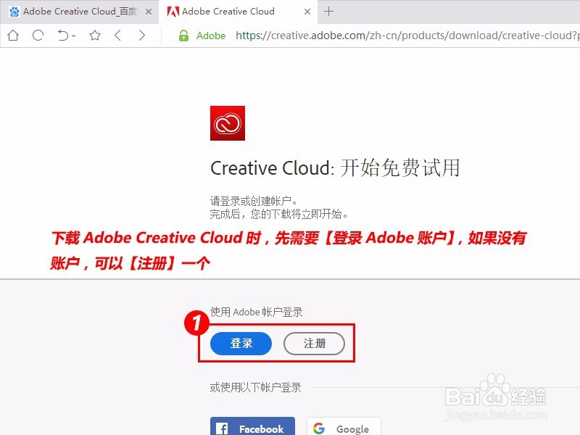The image size is (580, 435).
Task: Open a new tab with the plus button
Action: [329, 11]
